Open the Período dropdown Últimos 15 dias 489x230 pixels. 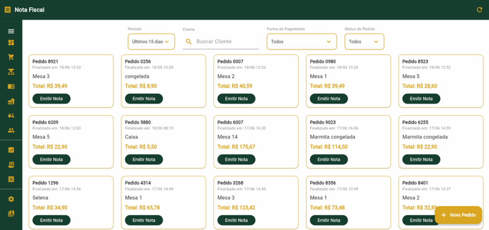tap(151, 41)
